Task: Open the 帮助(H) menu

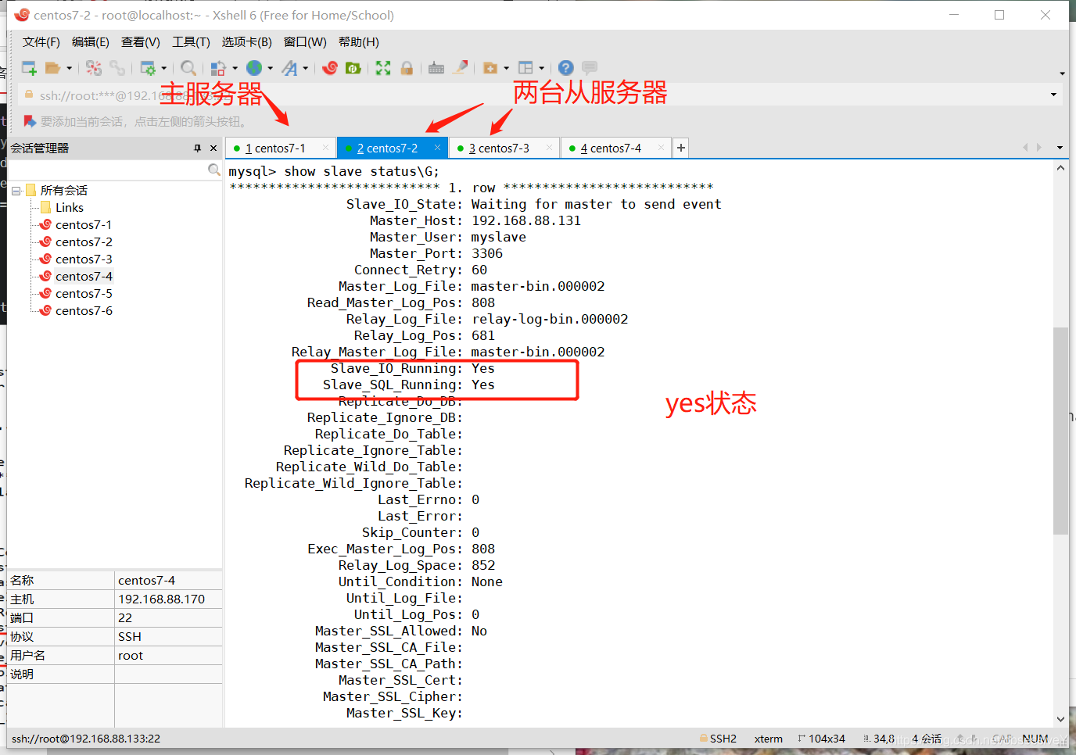Action: click(359, 42)
